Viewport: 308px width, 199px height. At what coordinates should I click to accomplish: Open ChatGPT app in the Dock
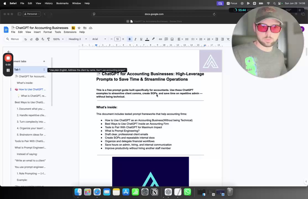pyautogui.click(x=168, y=192)
